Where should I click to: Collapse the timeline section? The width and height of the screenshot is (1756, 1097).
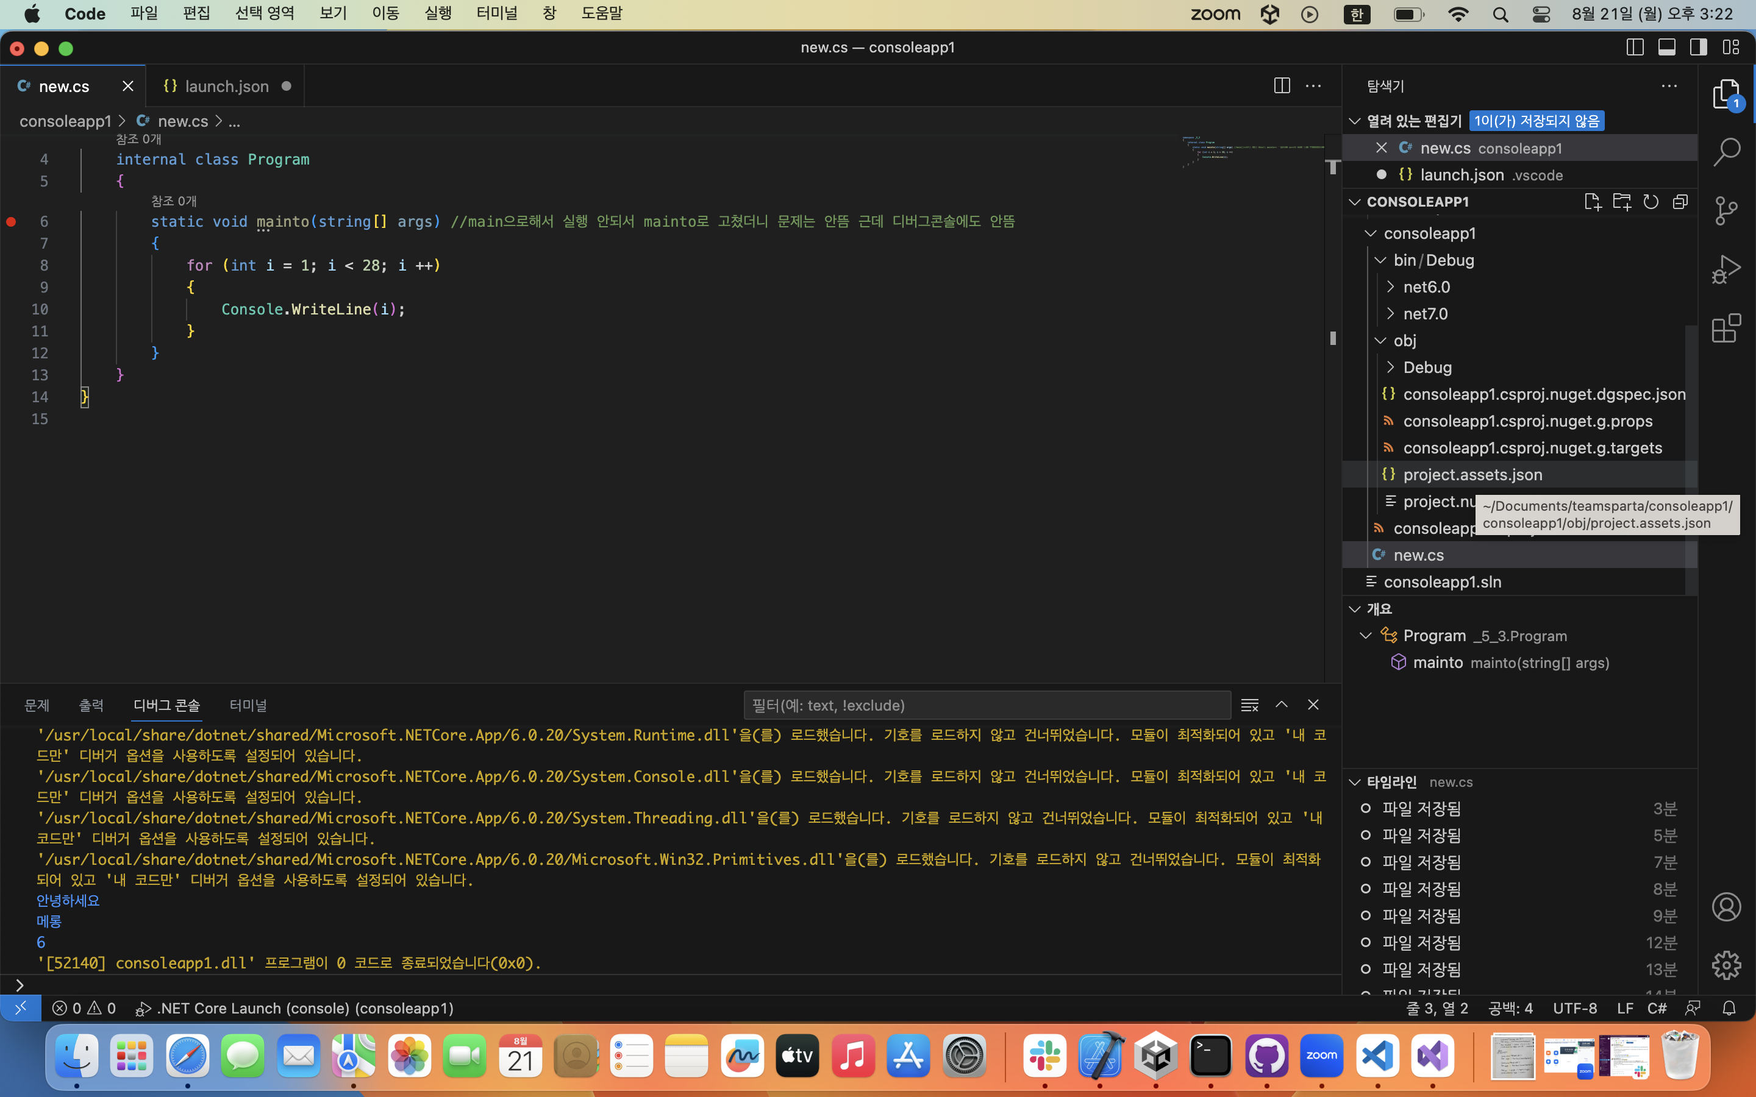tap(1355, 782)
